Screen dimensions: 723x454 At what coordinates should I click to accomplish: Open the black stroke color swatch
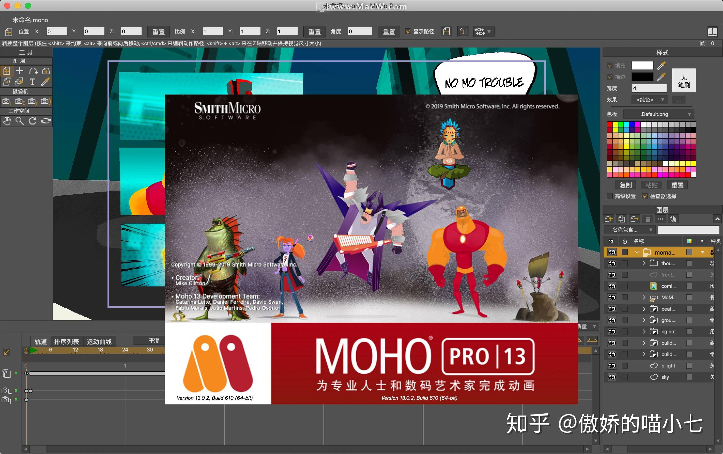click(642, 77)
